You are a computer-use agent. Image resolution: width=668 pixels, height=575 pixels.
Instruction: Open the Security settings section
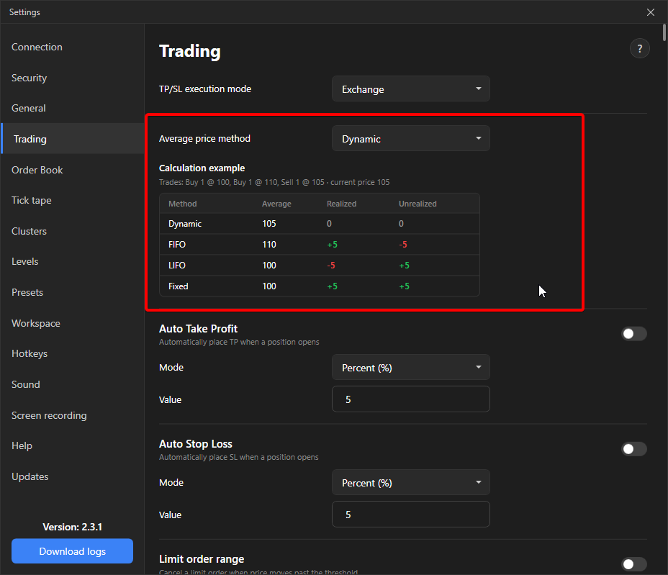tap(73, 78)
